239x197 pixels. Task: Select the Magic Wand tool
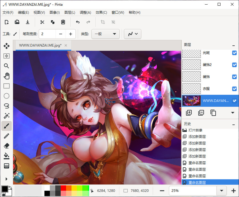(x=7, y=116)
